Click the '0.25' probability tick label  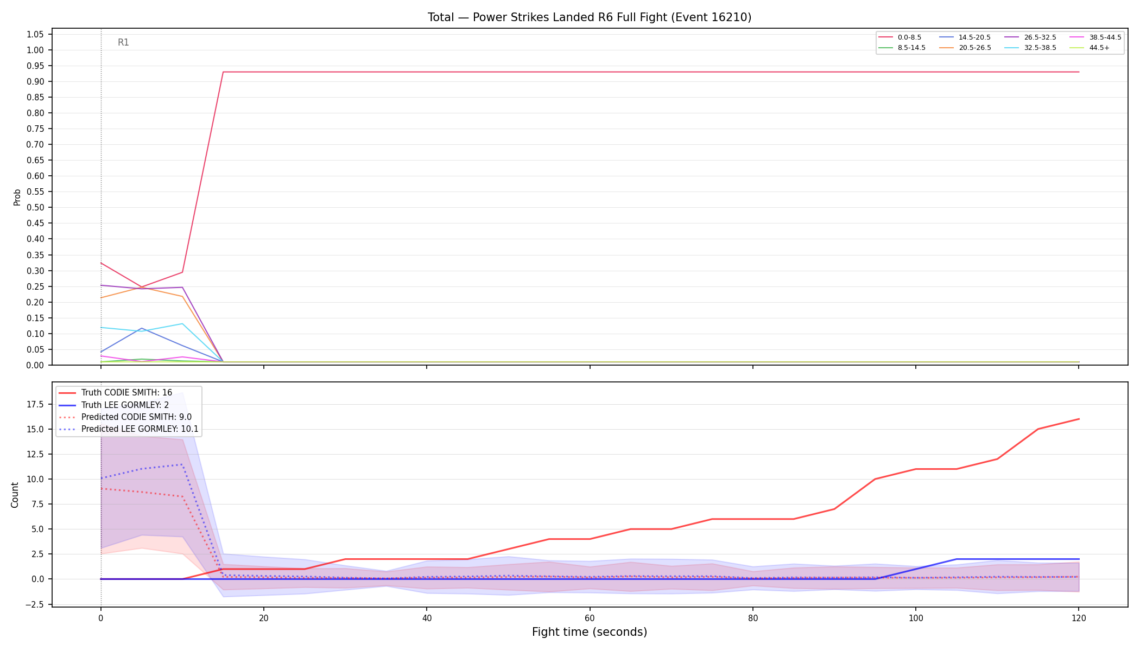(x=35, y=286)
